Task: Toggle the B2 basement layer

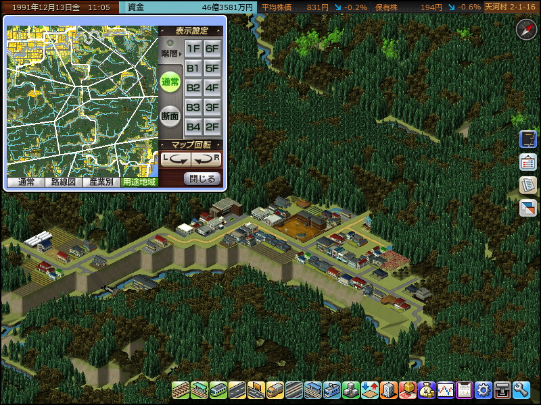Action: [x=193, y=88]
